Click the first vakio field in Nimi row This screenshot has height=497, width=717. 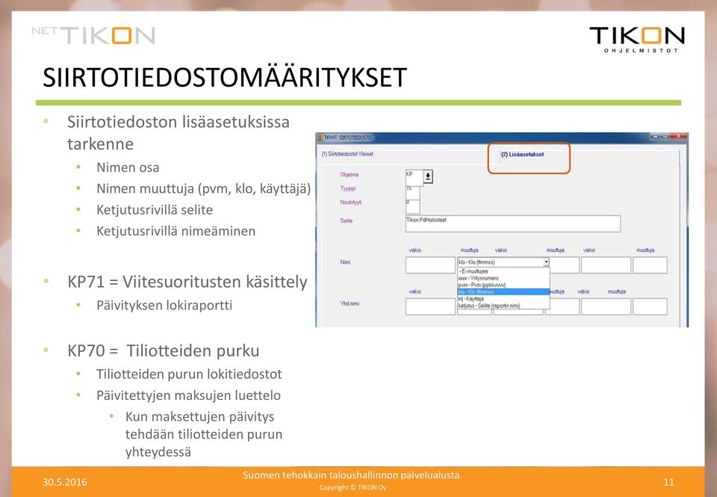[430, 265]
